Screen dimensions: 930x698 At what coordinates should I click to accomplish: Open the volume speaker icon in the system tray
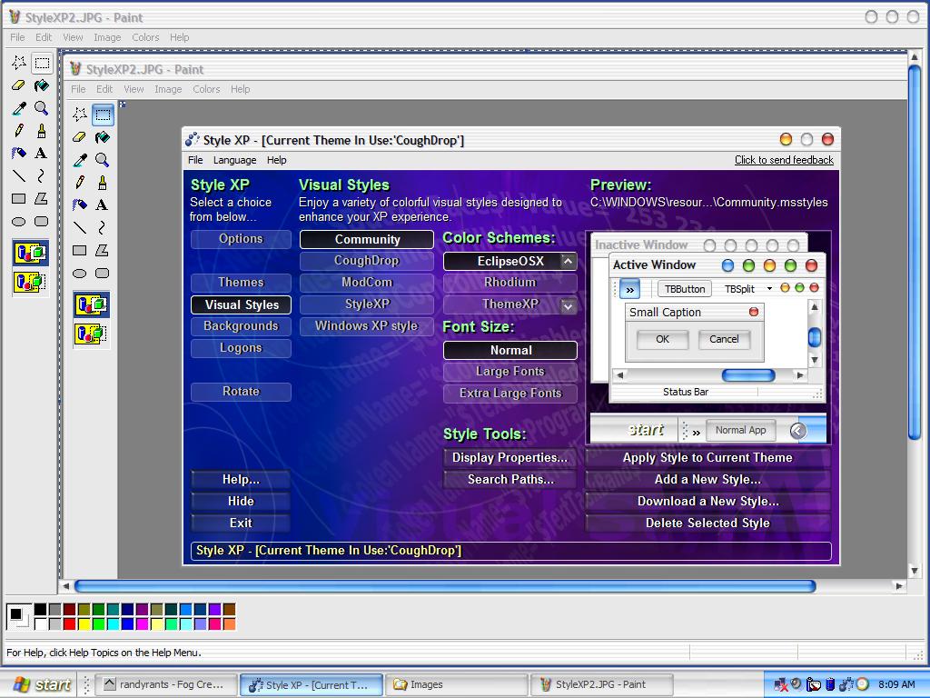796,683
